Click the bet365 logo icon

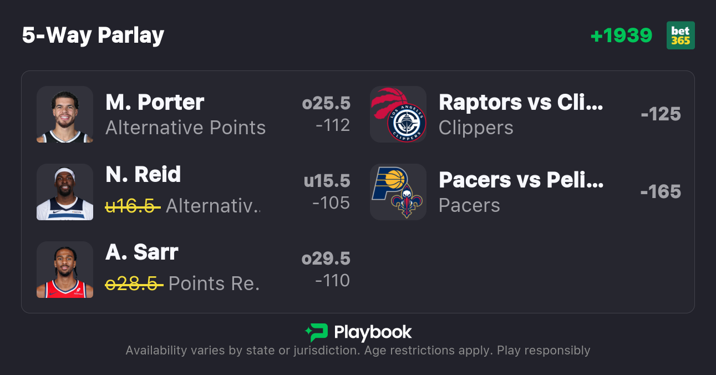(681, 36)
